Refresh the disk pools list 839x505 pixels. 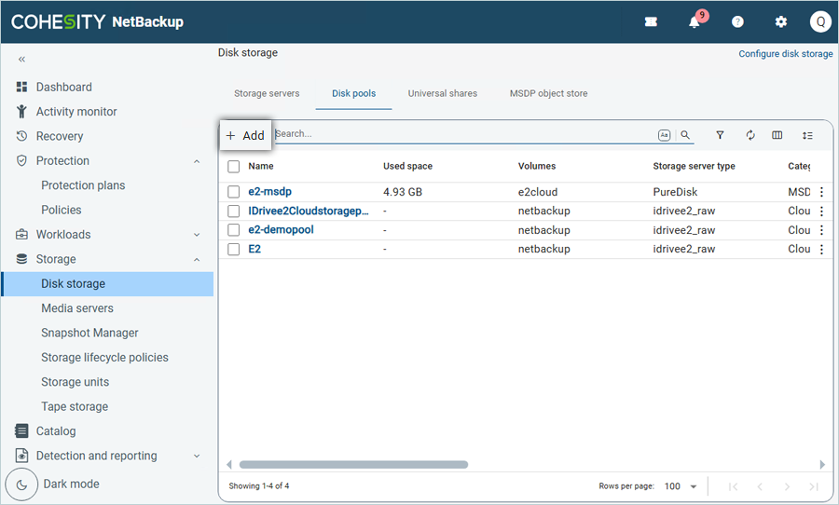750,135
